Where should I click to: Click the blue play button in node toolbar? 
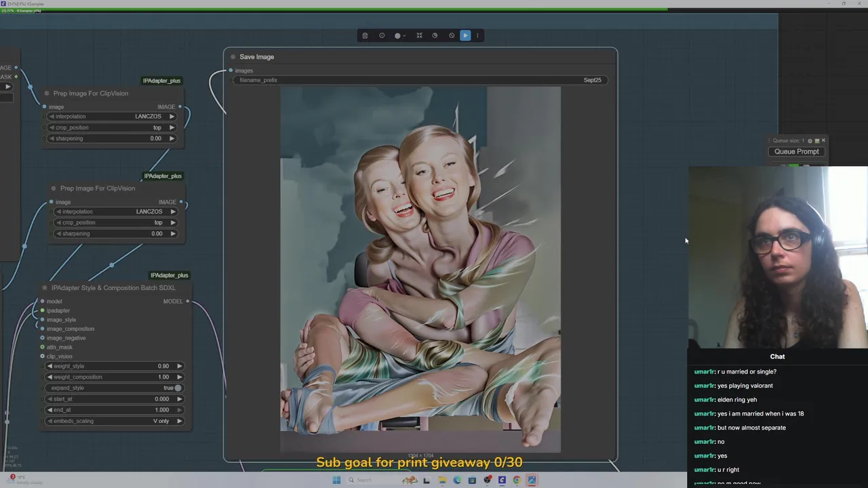point(465,36)
